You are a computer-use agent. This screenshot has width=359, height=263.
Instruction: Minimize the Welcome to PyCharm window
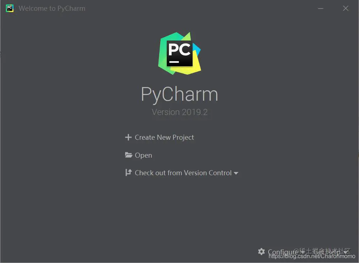321,9
